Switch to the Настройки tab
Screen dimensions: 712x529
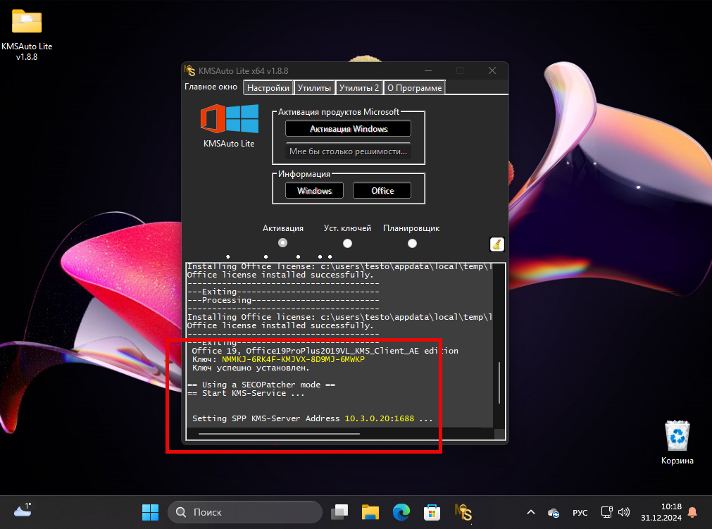tap(268, 87)
